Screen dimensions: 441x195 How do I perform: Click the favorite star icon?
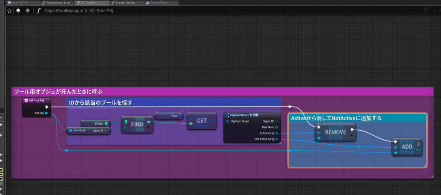coord(9,11)
